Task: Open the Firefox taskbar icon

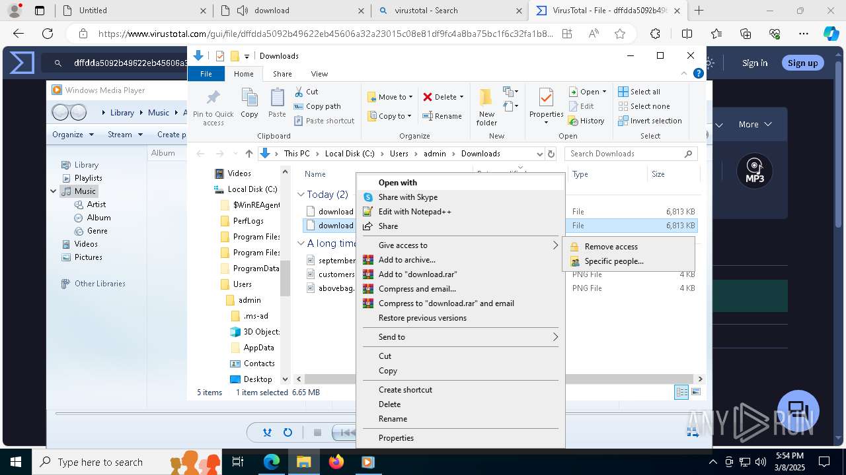Action: point(336,462)
